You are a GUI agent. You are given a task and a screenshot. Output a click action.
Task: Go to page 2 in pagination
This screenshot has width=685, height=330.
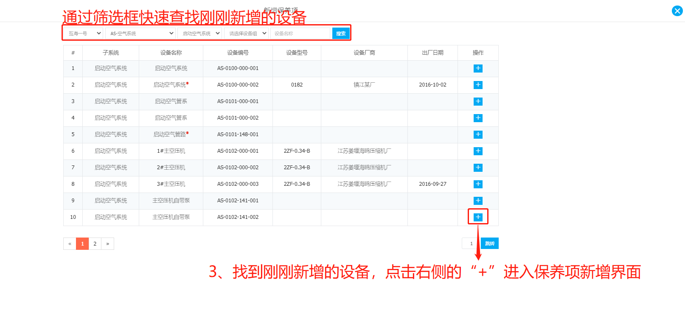tap(95, 243)
